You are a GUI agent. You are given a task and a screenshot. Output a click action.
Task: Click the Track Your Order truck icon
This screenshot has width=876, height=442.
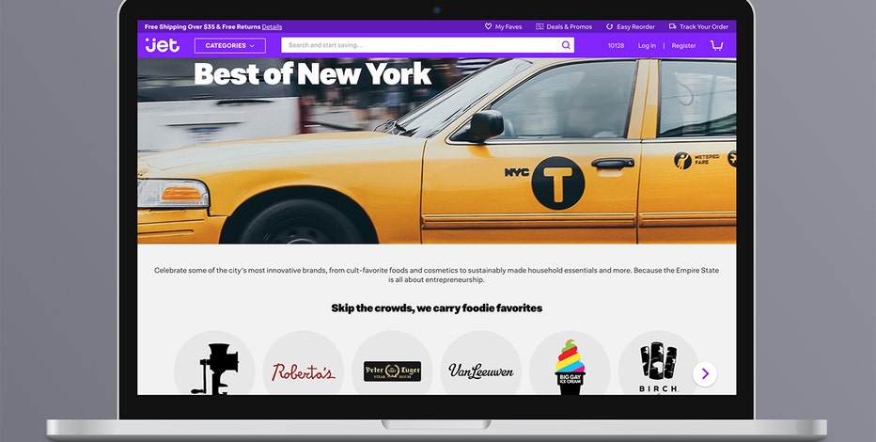tap(673, 26)
